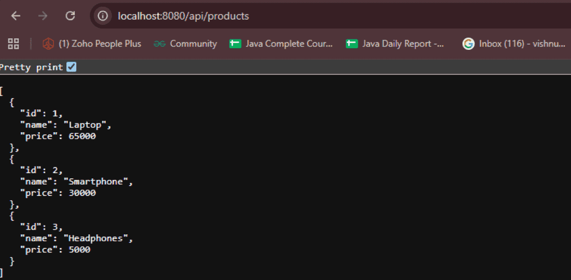The width and height of the screenshot is (571, 280).
Task: Click the "id": 3 line
Action: [42, 227]
